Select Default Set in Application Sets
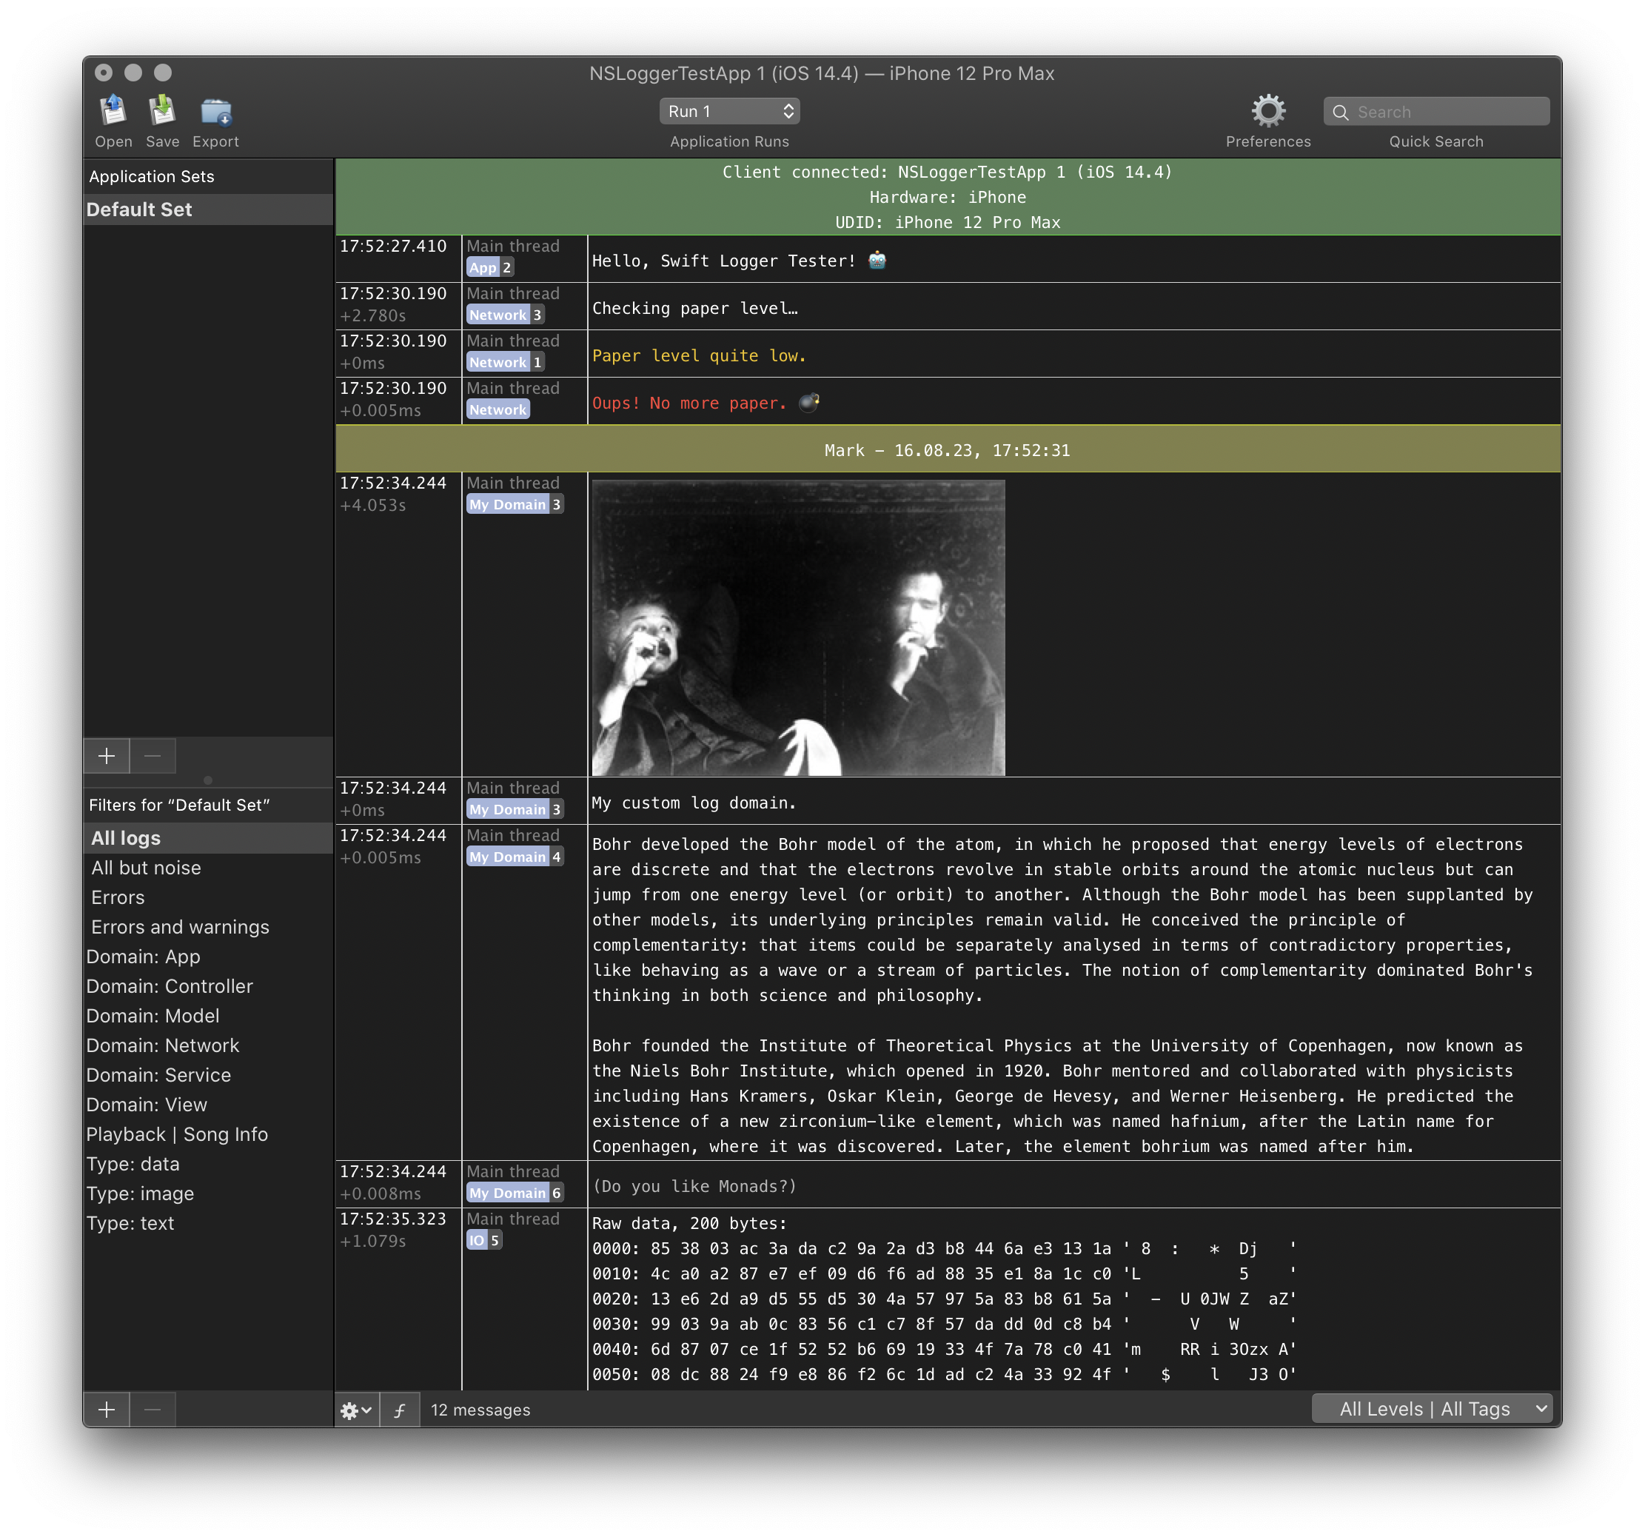 coord(139,210)
